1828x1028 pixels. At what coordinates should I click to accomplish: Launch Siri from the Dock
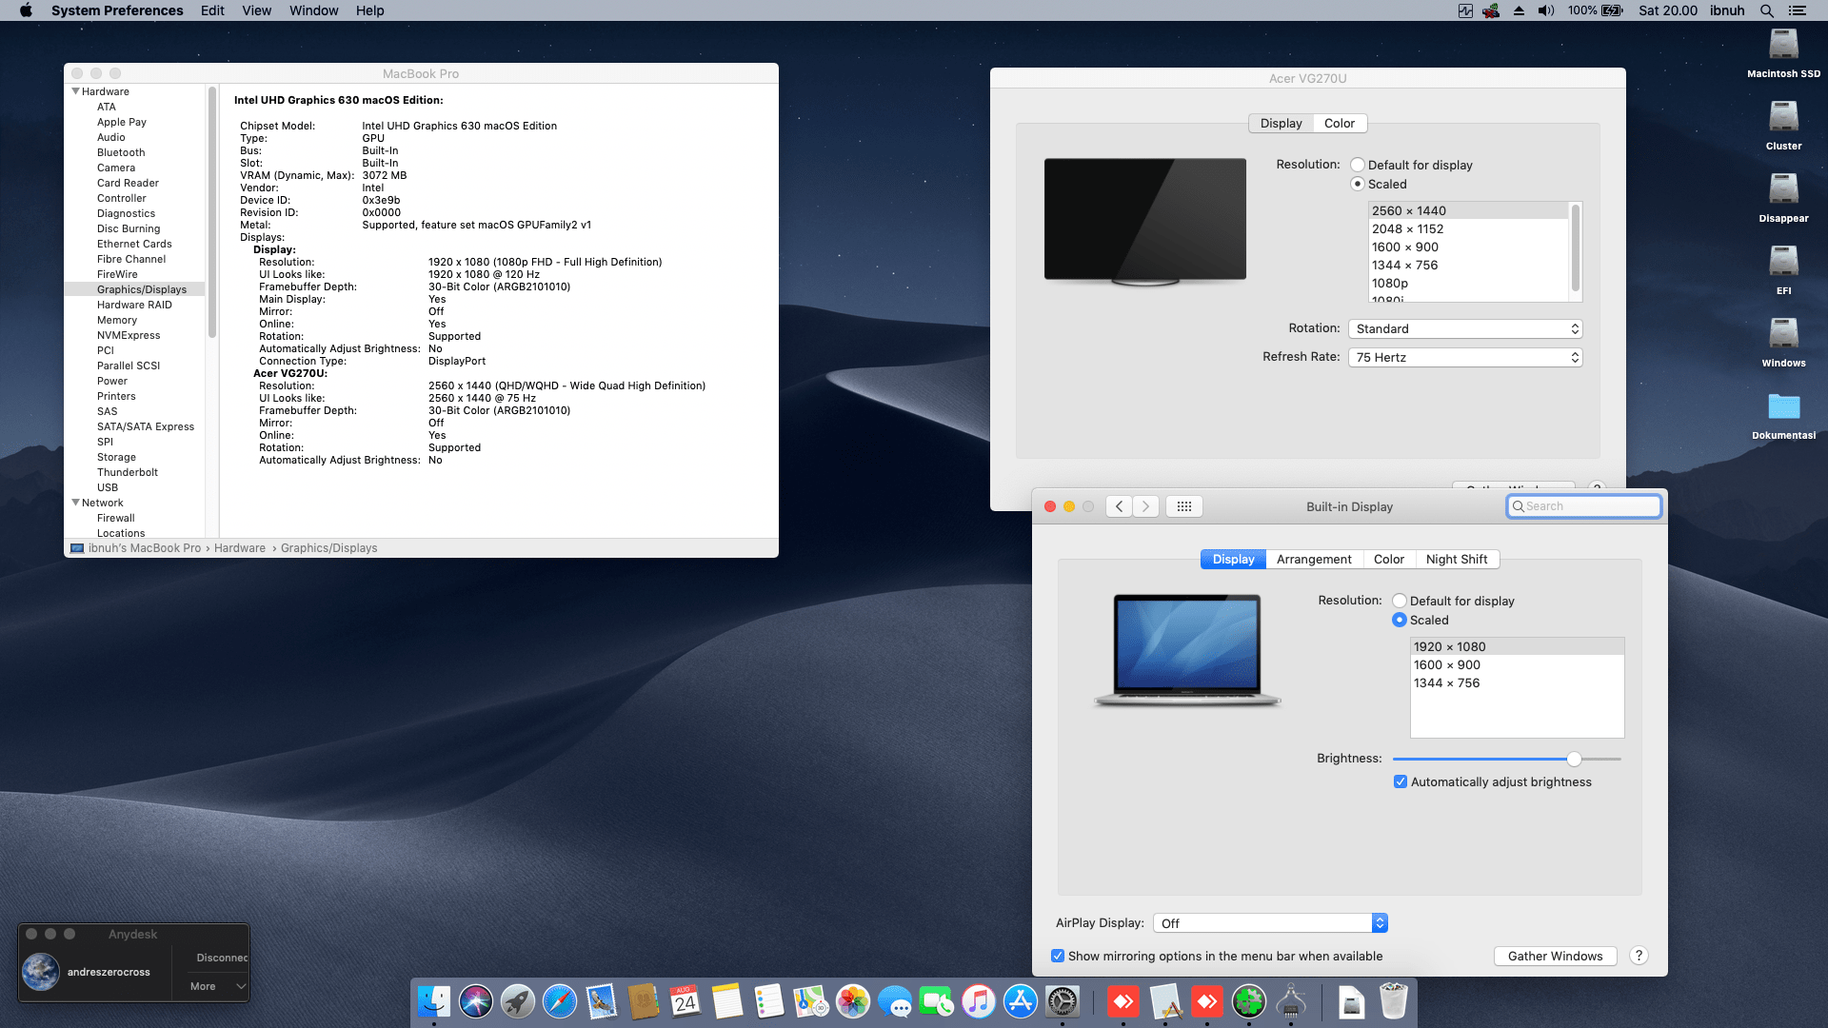pyautogui.click(x=476, y=1001)
